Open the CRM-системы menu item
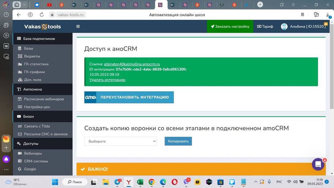334x188 pixels. coord(36,161)
